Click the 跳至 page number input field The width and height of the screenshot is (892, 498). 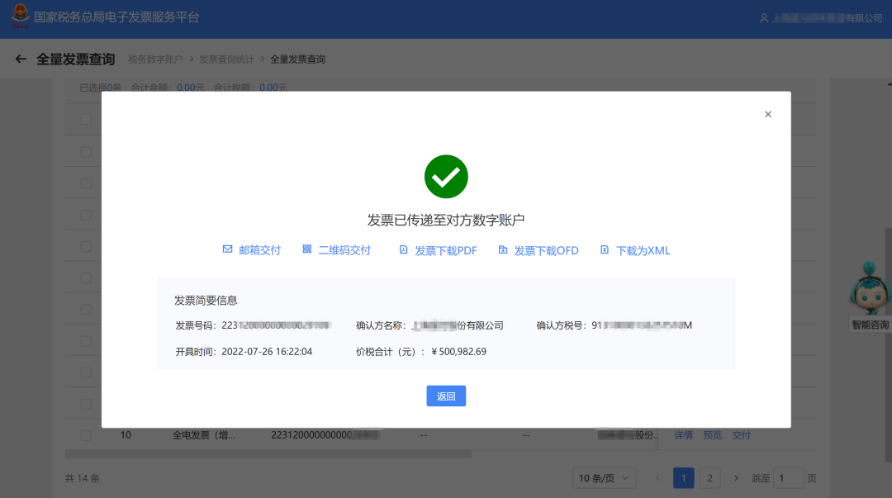coord(788,477)
